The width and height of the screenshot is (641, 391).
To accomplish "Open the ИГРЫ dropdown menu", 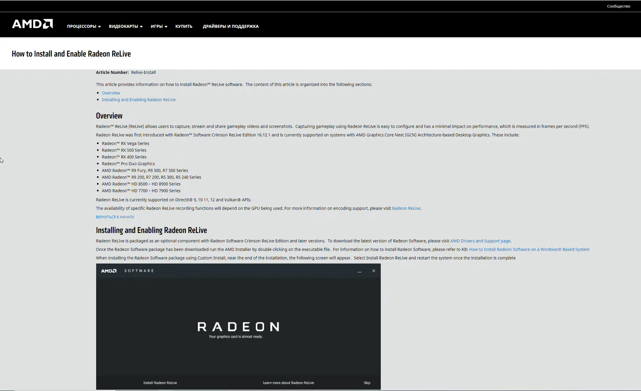I will [x=158, y=26].
